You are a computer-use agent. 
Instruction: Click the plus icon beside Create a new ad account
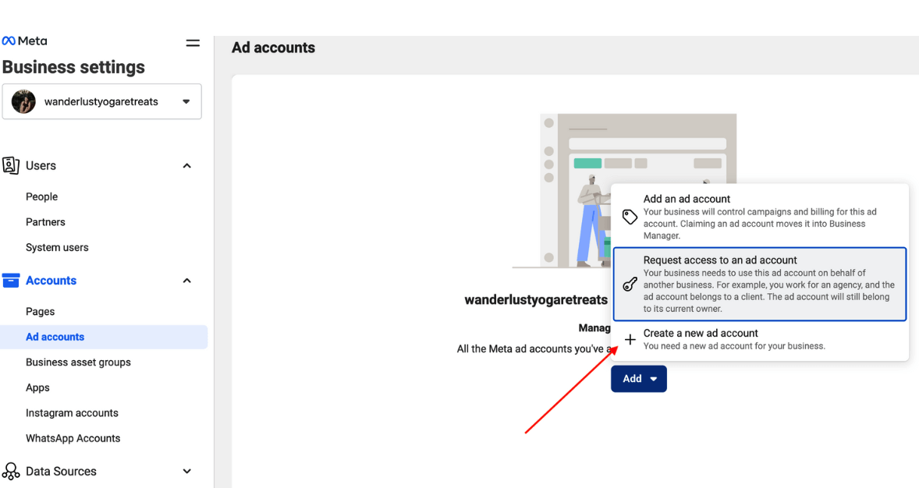pyautogui.click(x=630, y=340)
